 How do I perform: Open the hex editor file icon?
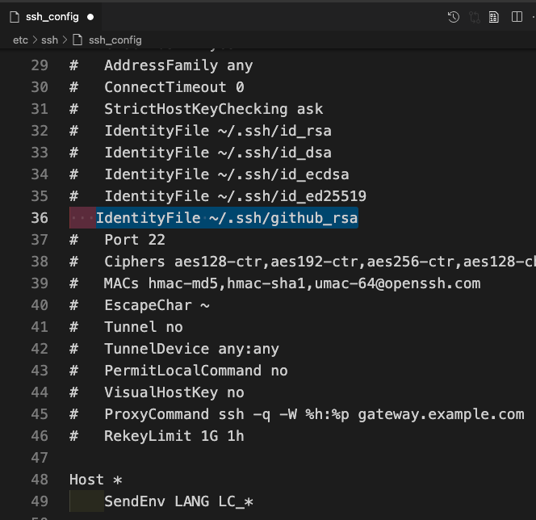[494, 16]
